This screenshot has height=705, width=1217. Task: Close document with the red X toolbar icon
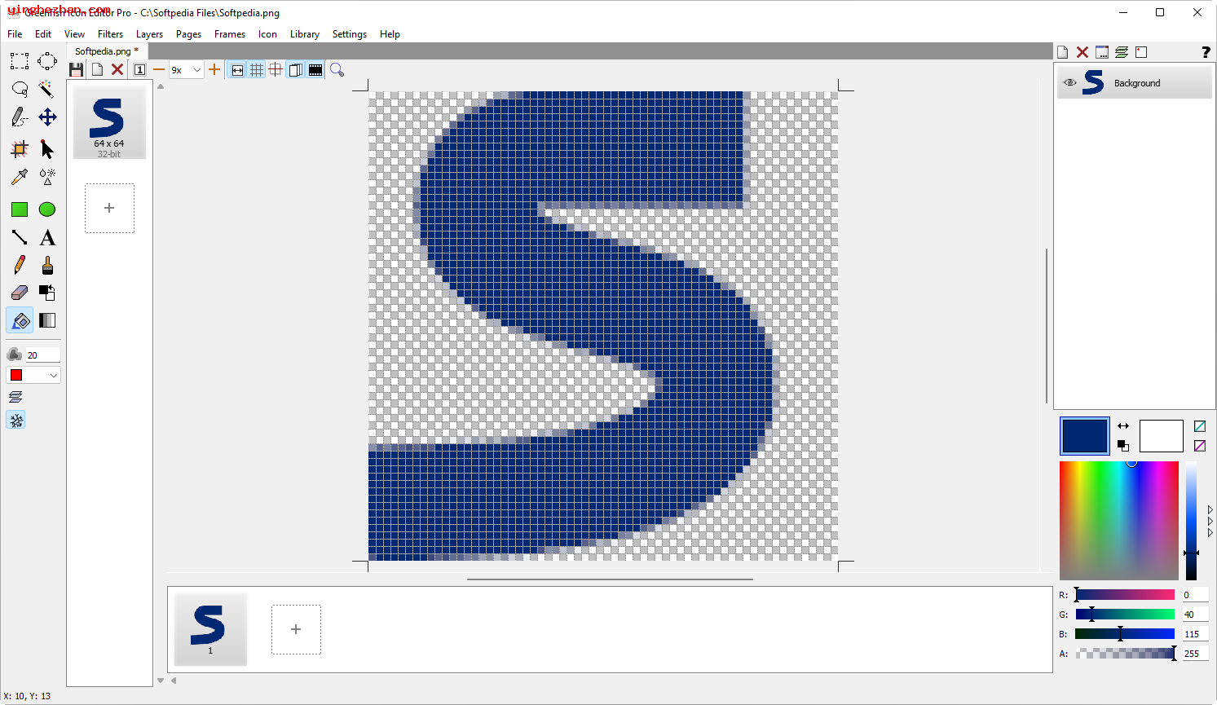[117, 70]
